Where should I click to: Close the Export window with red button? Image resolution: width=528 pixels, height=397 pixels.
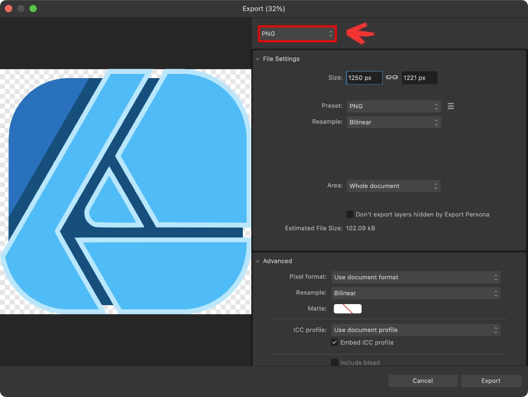click(x=9, y=8)
